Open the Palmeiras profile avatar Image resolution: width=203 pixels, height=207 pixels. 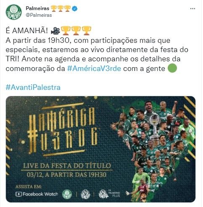tap(14, 12)
